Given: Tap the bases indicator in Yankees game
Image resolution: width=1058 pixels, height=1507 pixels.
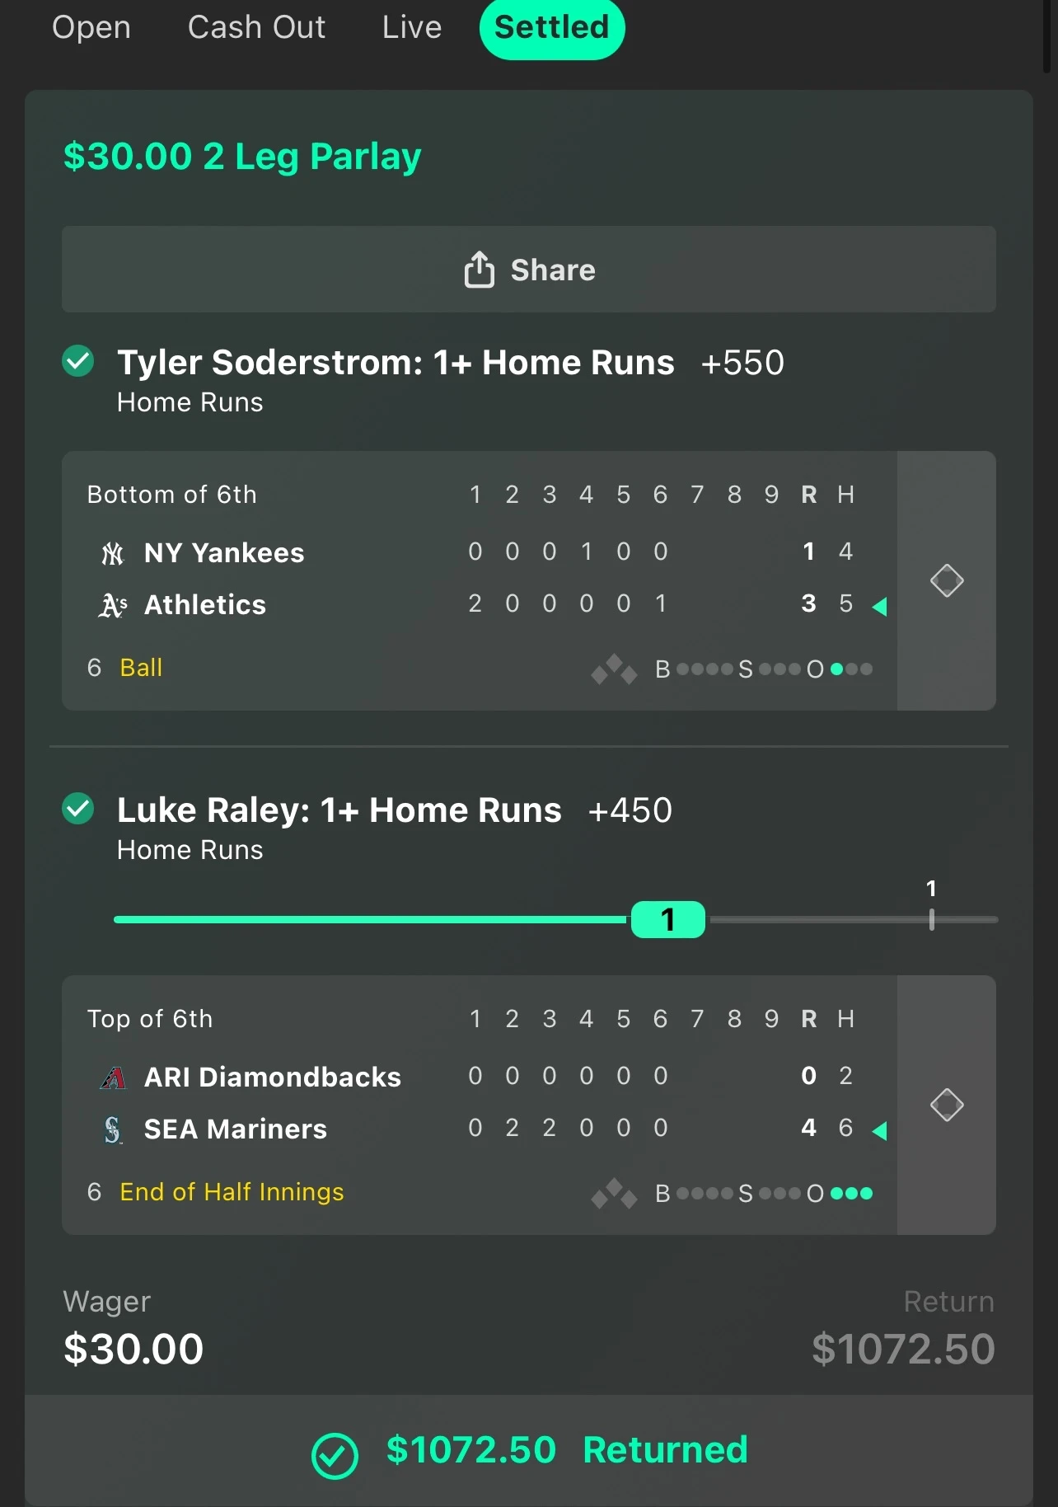Looking at the screenshot, I should pyautogui.click(x=614, y=669).
